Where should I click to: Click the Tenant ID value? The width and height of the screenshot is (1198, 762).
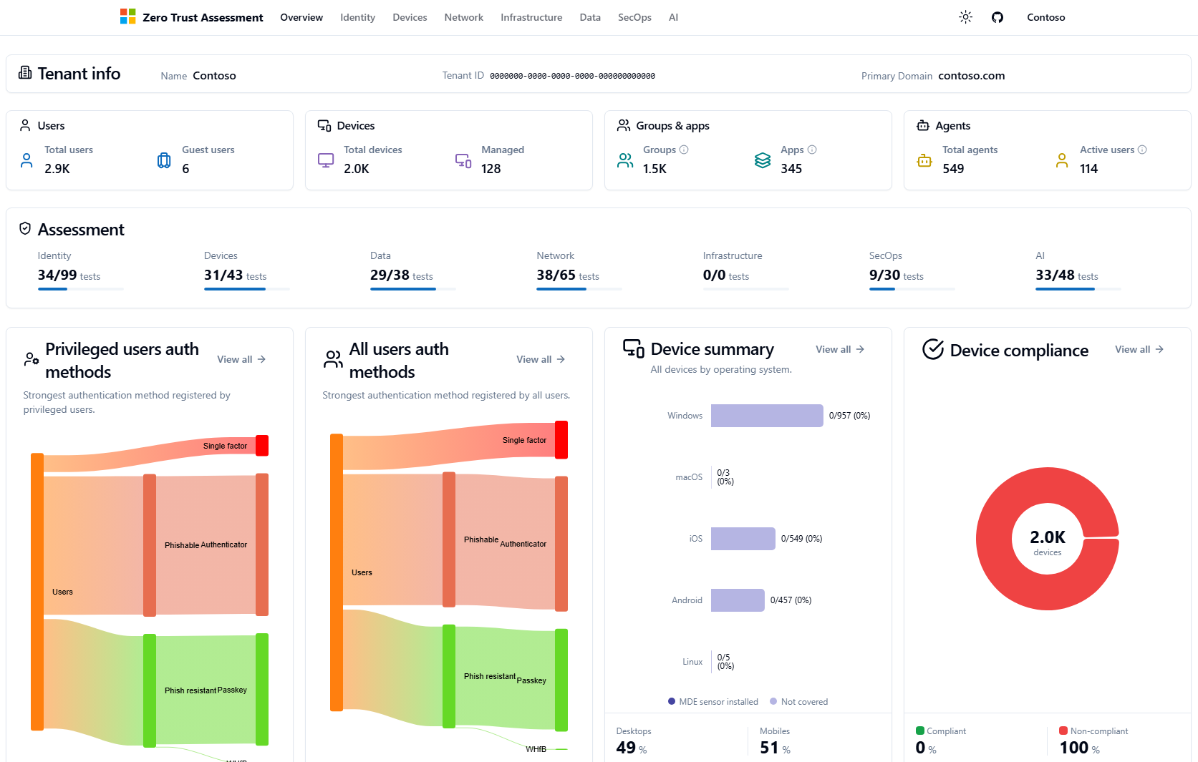(x=572, y=76)
